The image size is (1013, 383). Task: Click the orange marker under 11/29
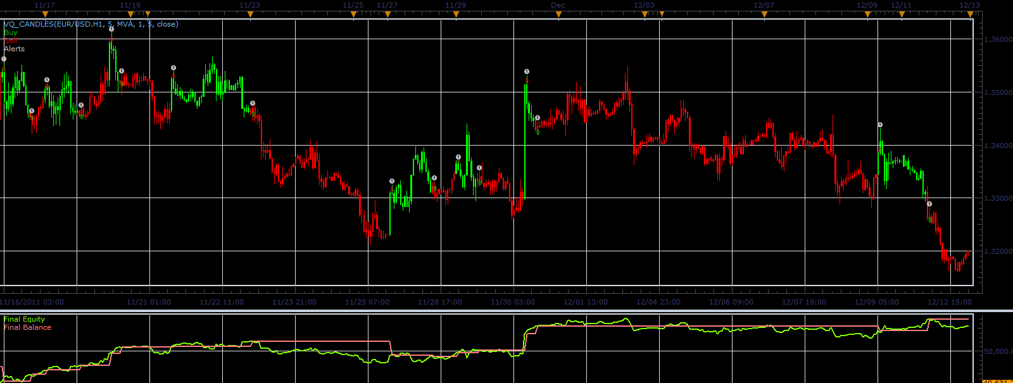[x=456, y=14]
